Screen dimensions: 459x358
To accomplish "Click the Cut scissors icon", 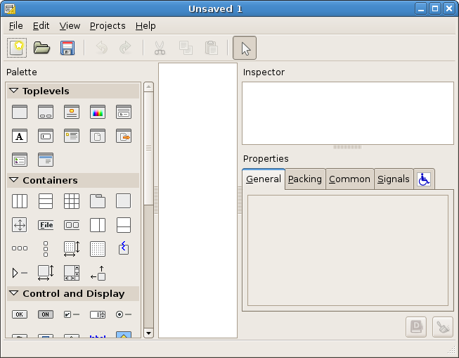I will coord(160,48).
